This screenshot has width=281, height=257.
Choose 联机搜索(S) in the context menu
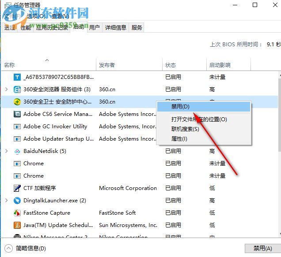[x=204, y=129]
